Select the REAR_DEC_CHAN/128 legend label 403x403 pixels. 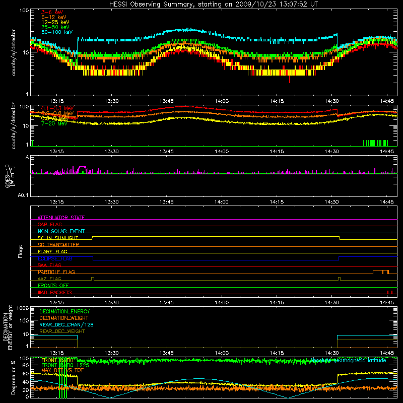66,324
